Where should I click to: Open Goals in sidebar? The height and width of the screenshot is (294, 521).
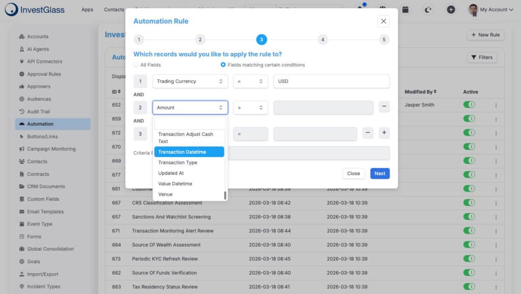coord(30,262)
